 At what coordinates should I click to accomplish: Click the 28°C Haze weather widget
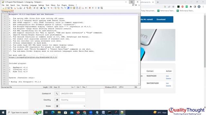pos(160,112)
